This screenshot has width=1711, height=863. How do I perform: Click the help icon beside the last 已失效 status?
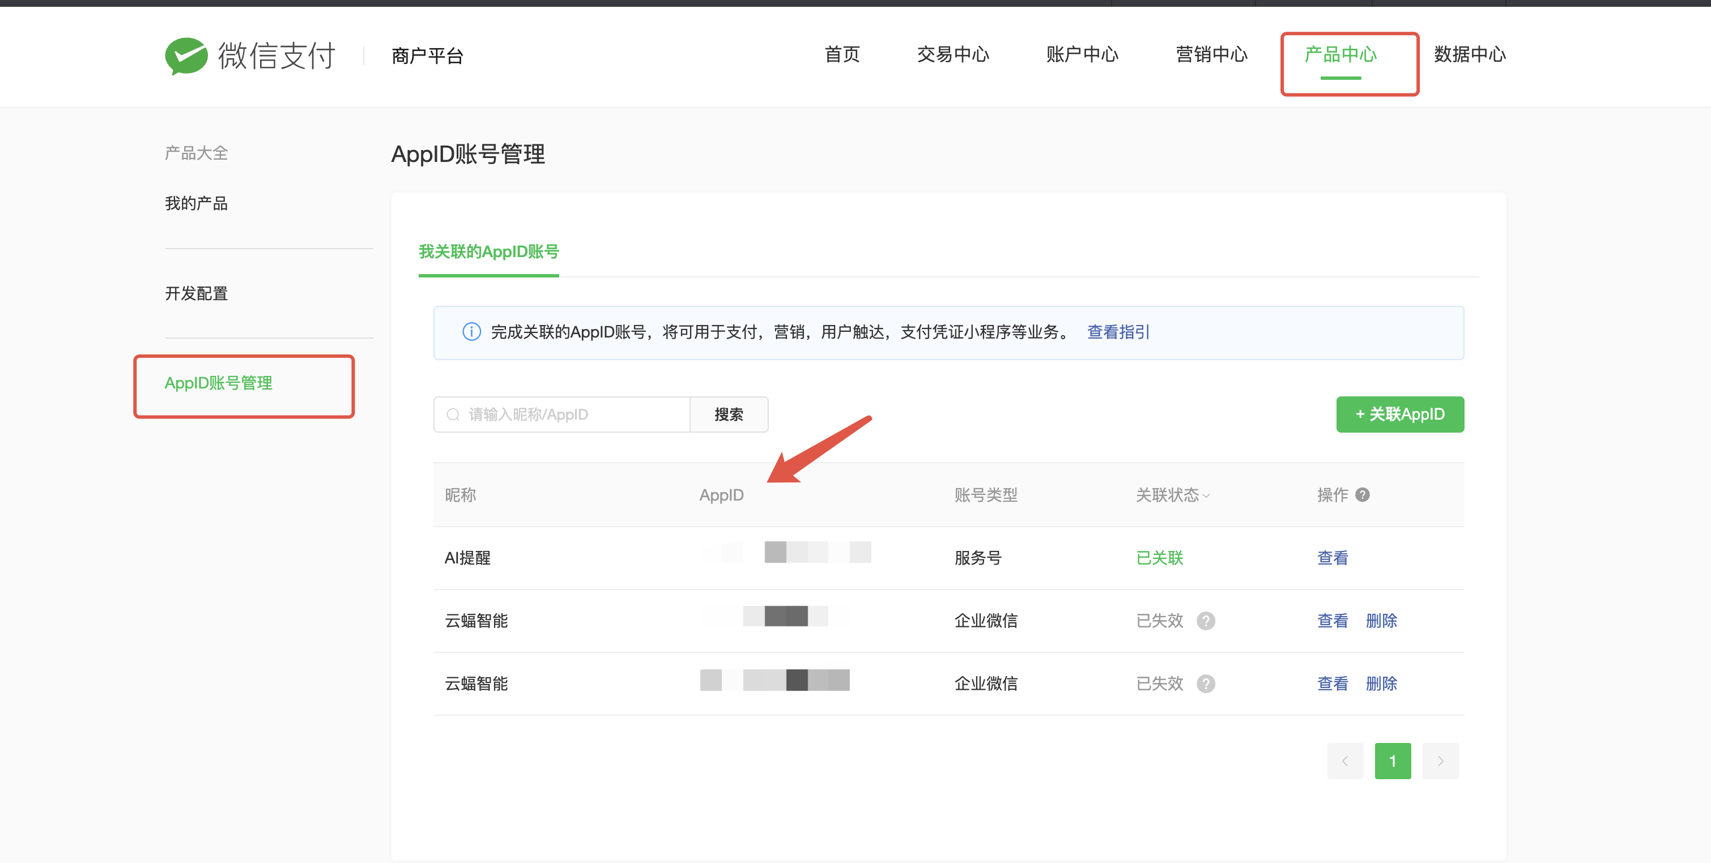(x=1206, y=683)
